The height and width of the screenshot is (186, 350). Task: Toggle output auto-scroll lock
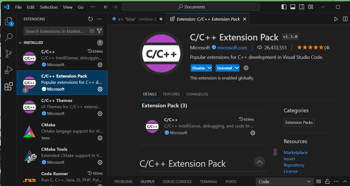(x=327, y=181)
